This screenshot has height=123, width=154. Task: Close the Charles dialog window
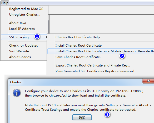[148, 81]
